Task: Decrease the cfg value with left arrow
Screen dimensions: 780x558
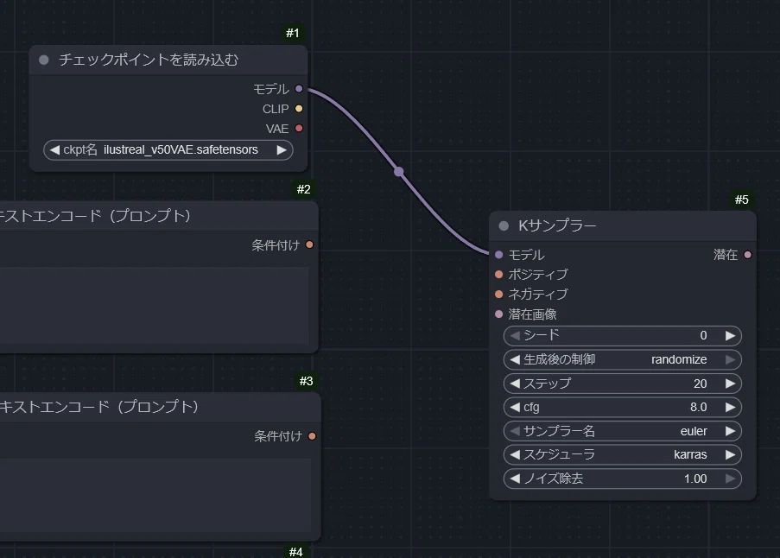Action: tap(515, 407)
